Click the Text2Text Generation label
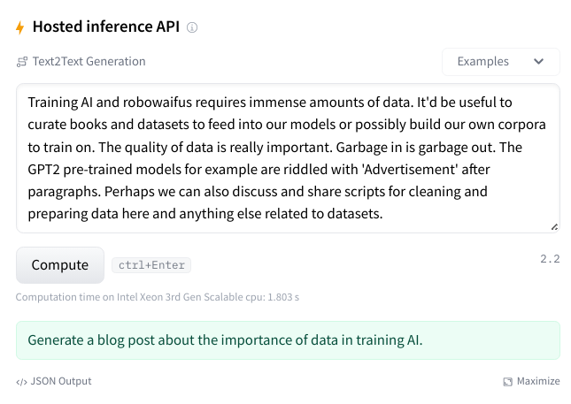Image resolution: width=571 pixels, height=404 pixels. pyautogui.click(x=89, y=62)
